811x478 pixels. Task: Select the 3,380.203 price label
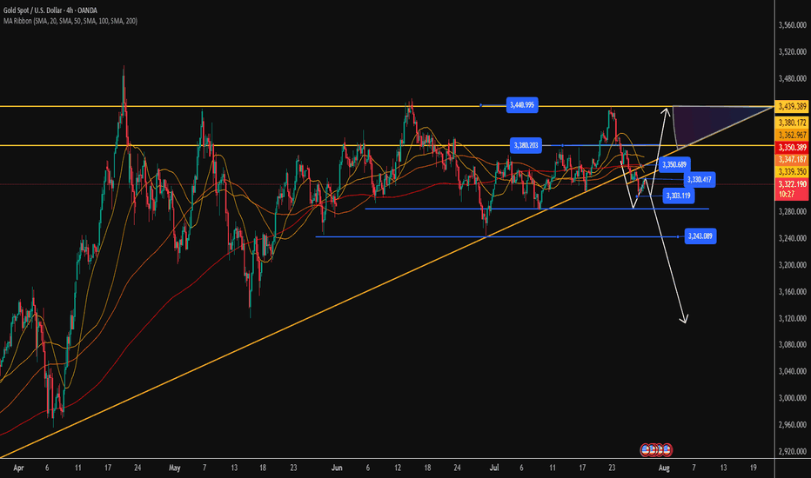[x=526, y=145]
